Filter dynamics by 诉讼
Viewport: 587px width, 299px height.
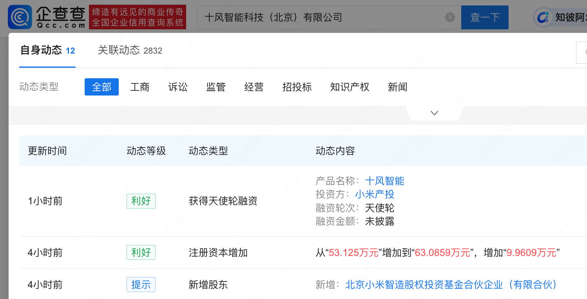178,87
